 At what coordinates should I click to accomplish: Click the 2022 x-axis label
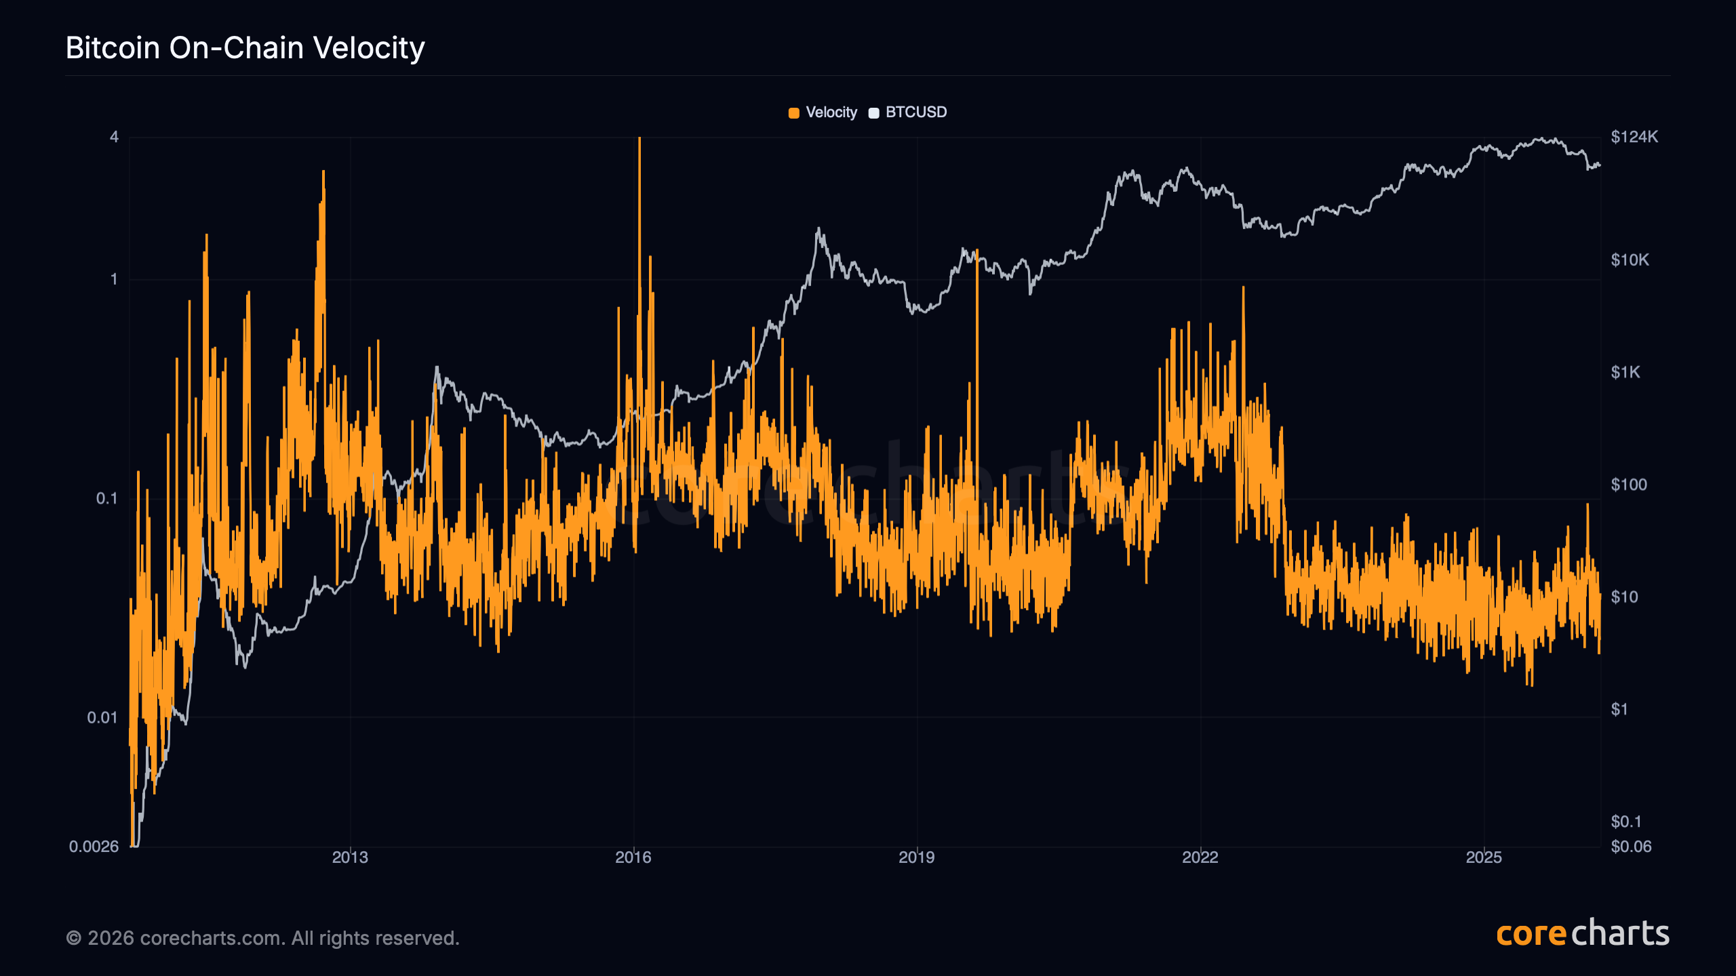point(1200,857)
